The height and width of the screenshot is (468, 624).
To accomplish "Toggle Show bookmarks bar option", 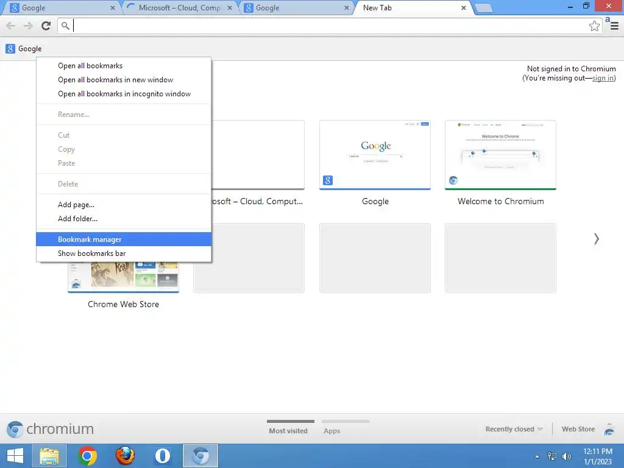I will [123, 253].
